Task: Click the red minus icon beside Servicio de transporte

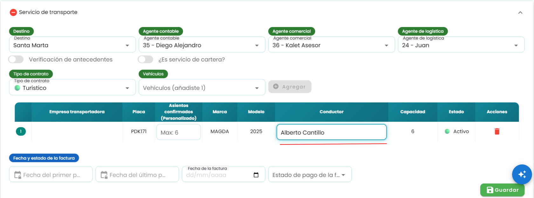Action: (13, 12)
